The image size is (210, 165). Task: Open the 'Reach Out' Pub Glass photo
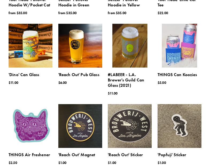click(80, 46)
